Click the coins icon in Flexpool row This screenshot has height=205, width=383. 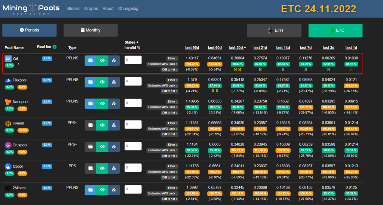click(x=114, y=82)
